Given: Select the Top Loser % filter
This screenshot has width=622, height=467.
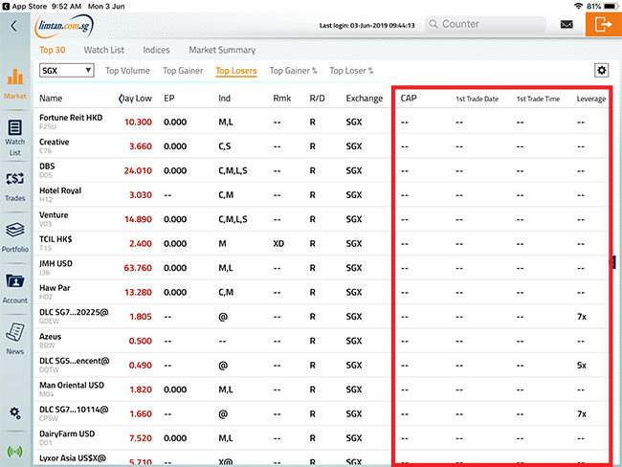Looking at the screenshot, I should (351, 71).
